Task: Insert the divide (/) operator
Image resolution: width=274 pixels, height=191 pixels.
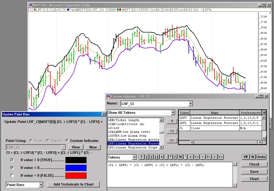Action: pyautogui.click(x=175, y=157)
